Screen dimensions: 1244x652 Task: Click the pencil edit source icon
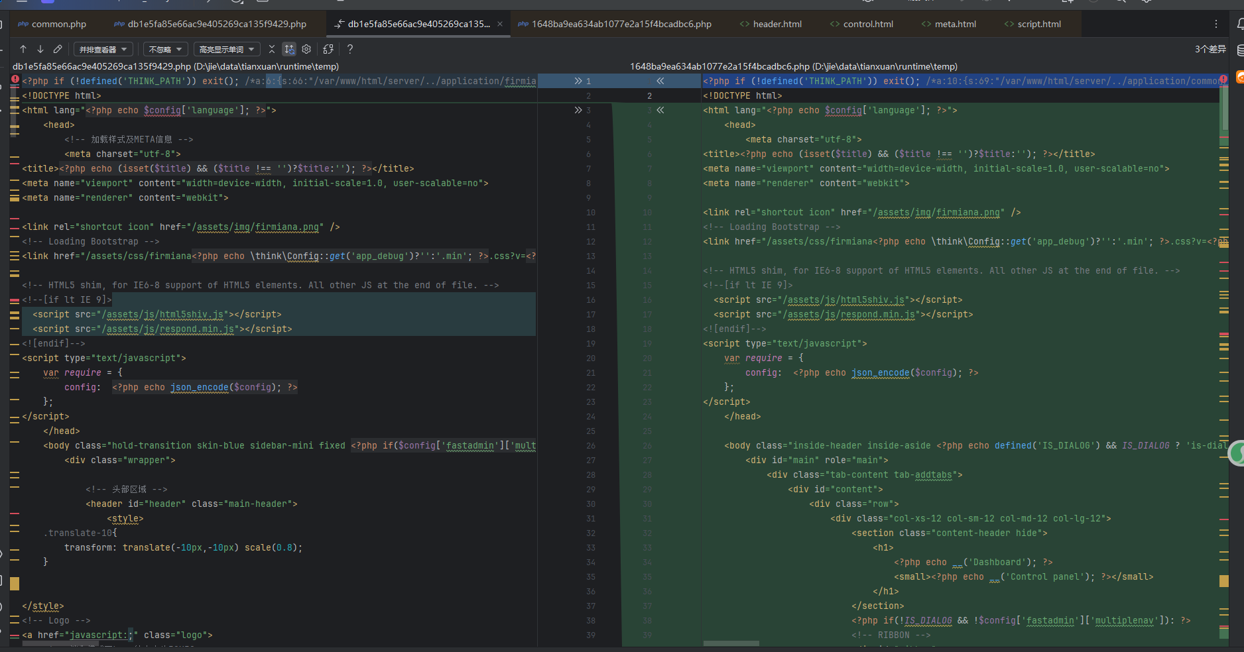coord(58,49)
